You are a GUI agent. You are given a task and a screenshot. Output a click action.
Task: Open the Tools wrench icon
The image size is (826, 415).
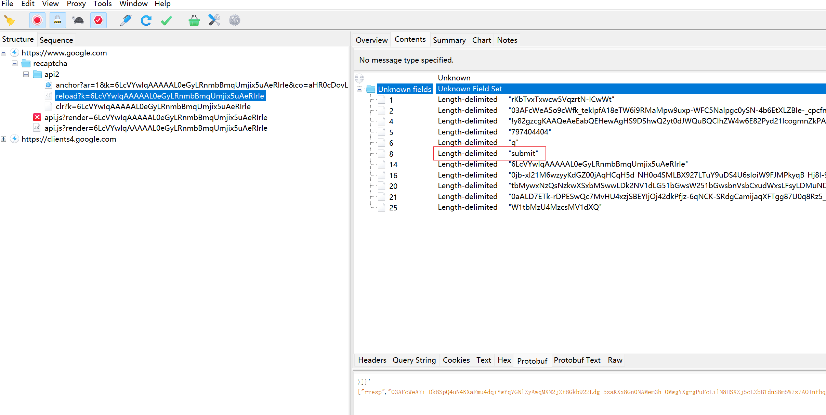214,21
